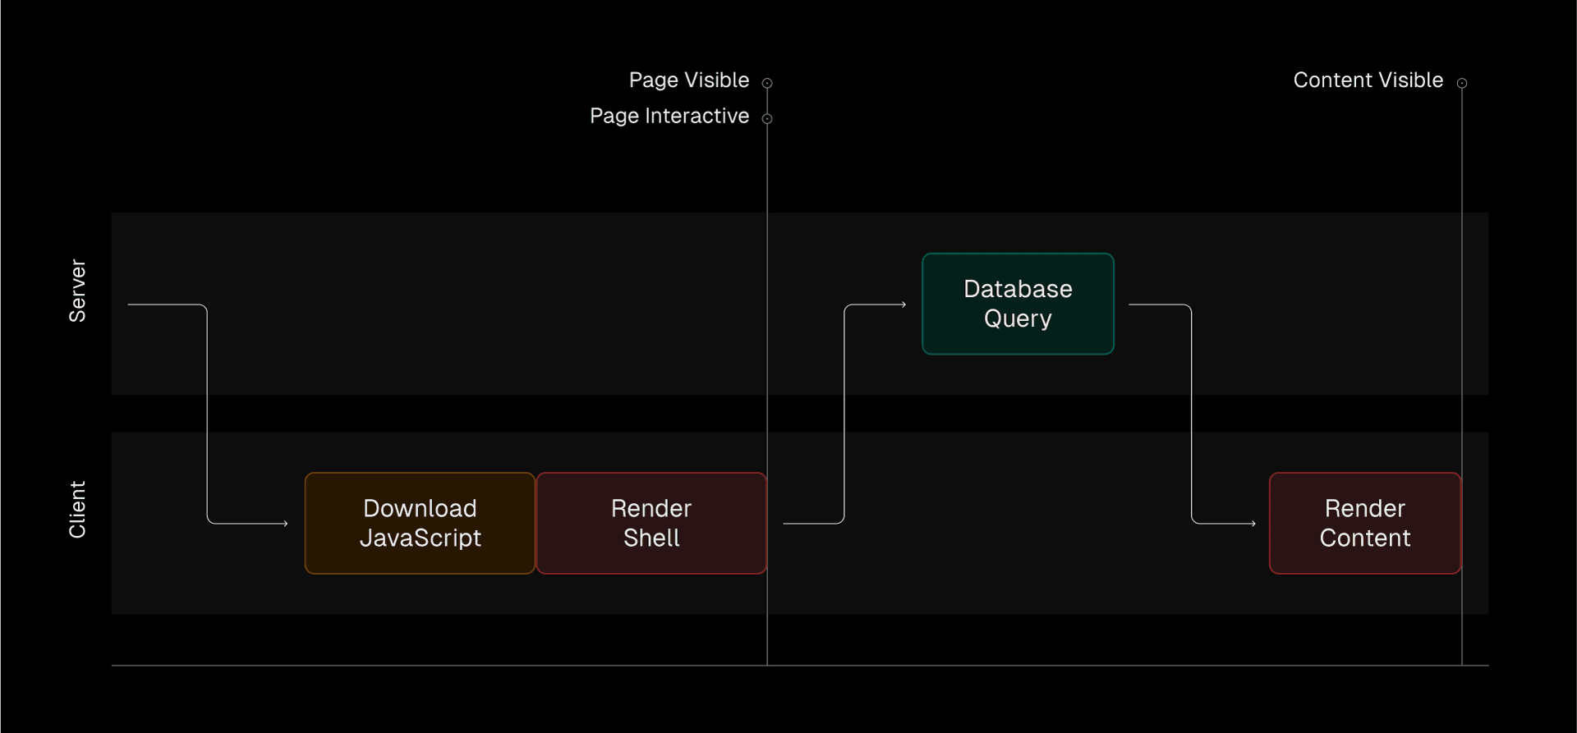Screen dimensions: 1577x733
Task: Click the Database Query box
Action: coord(1018,304)
